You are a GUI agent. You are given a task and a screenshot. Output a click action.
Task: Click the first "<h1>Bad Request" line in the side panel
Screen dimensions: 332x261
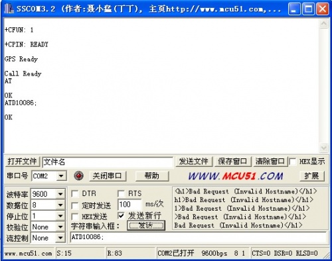click(246, 191)
